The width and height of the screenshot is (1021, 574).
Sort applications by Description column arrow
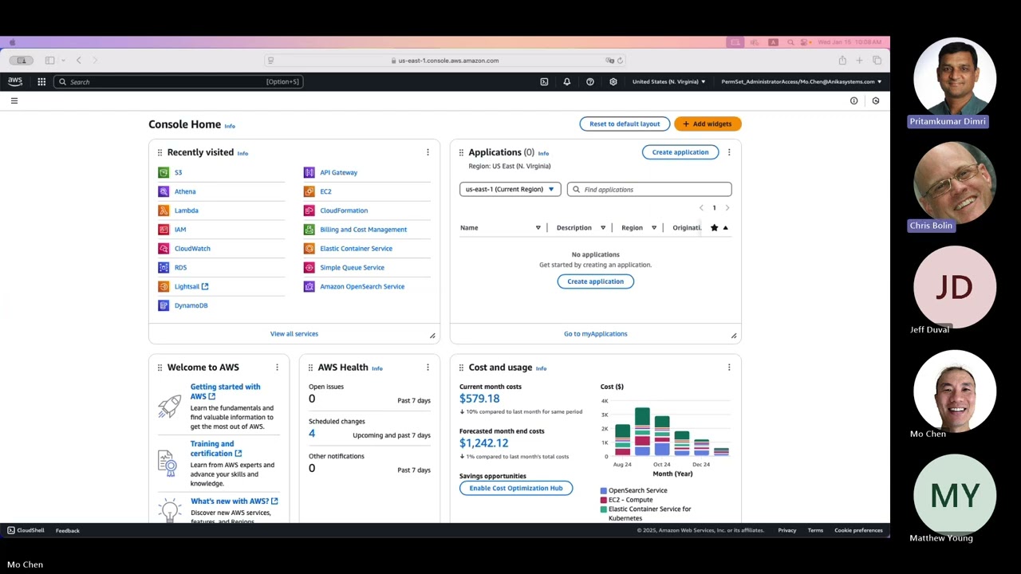click(603, 228)
